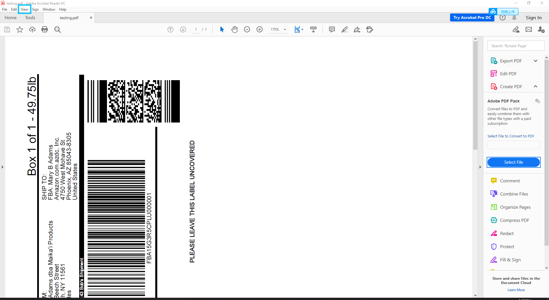Print the document with the printer icon

(x=45, y=29)
